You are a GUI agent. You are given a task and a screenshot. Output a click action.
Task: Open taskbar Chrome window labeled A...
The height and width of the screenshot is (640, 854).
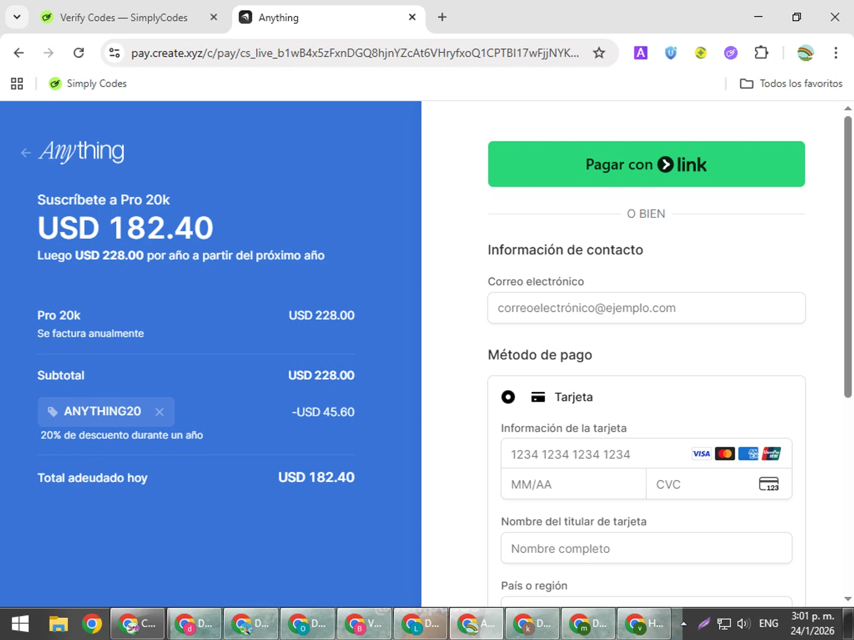click(x=476, y=624)
